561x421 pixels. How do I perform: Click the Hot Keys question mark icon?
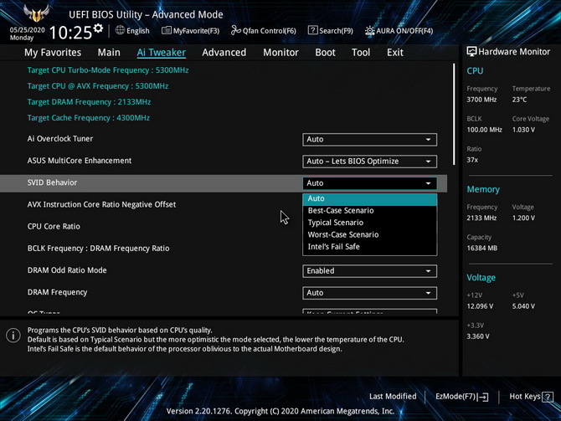[x=548, y=397]
